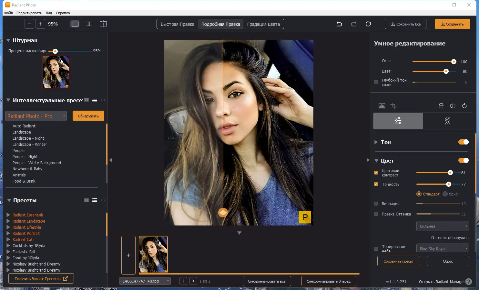
Task: Switch to Быстрая Правка tab
Action: pos(178,24)
